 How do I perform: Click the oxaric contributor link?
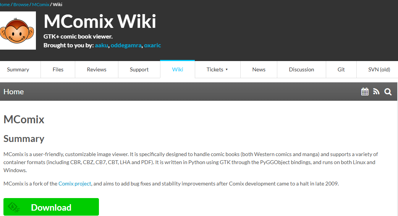152,45
